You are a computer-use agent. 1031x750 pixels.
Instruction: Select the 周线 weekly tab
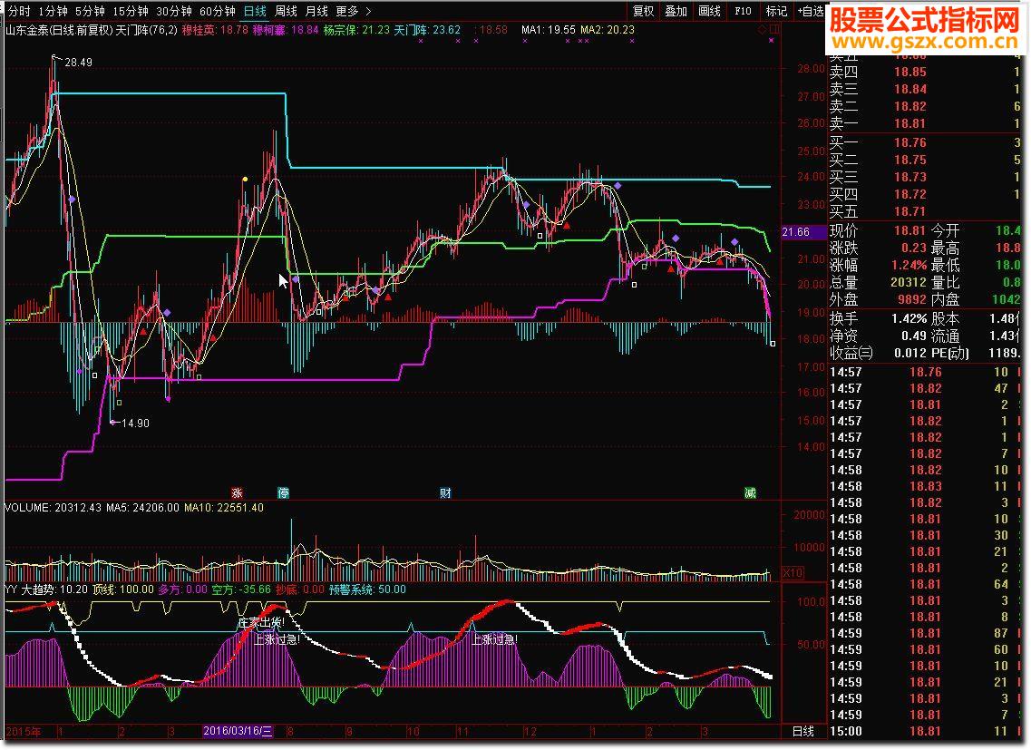point(286,11)
